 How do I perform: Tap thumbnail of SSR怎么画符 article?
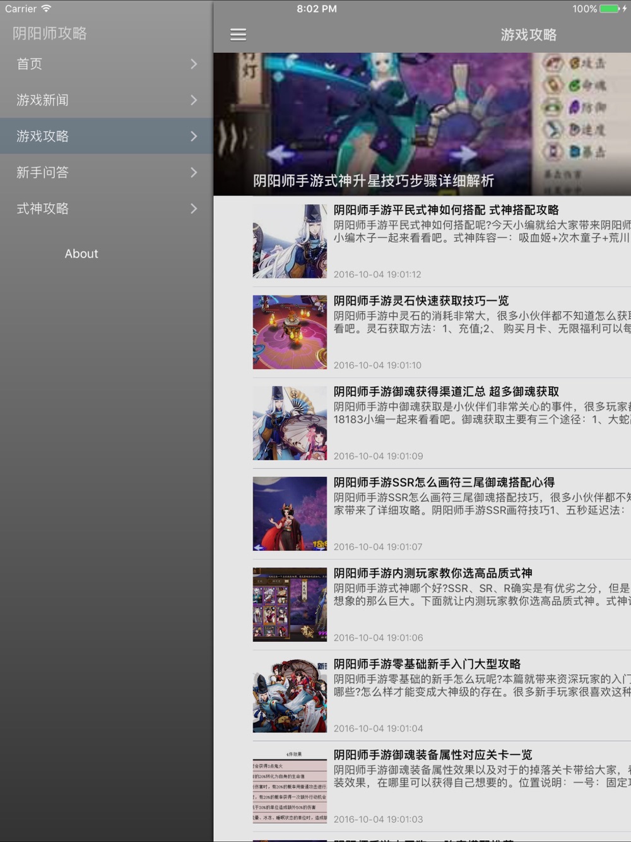pos(290,514)
